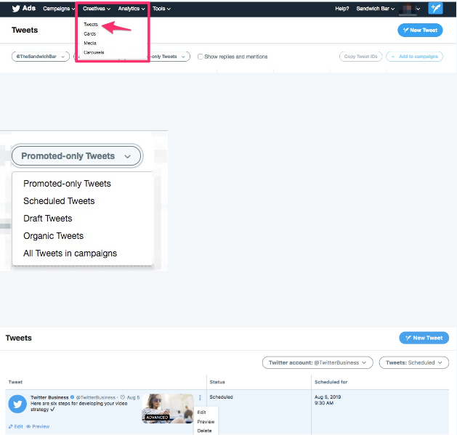Click the scheduled clock icon on the tweet
This screenshot has width=457, height=435.
[123, 397]
